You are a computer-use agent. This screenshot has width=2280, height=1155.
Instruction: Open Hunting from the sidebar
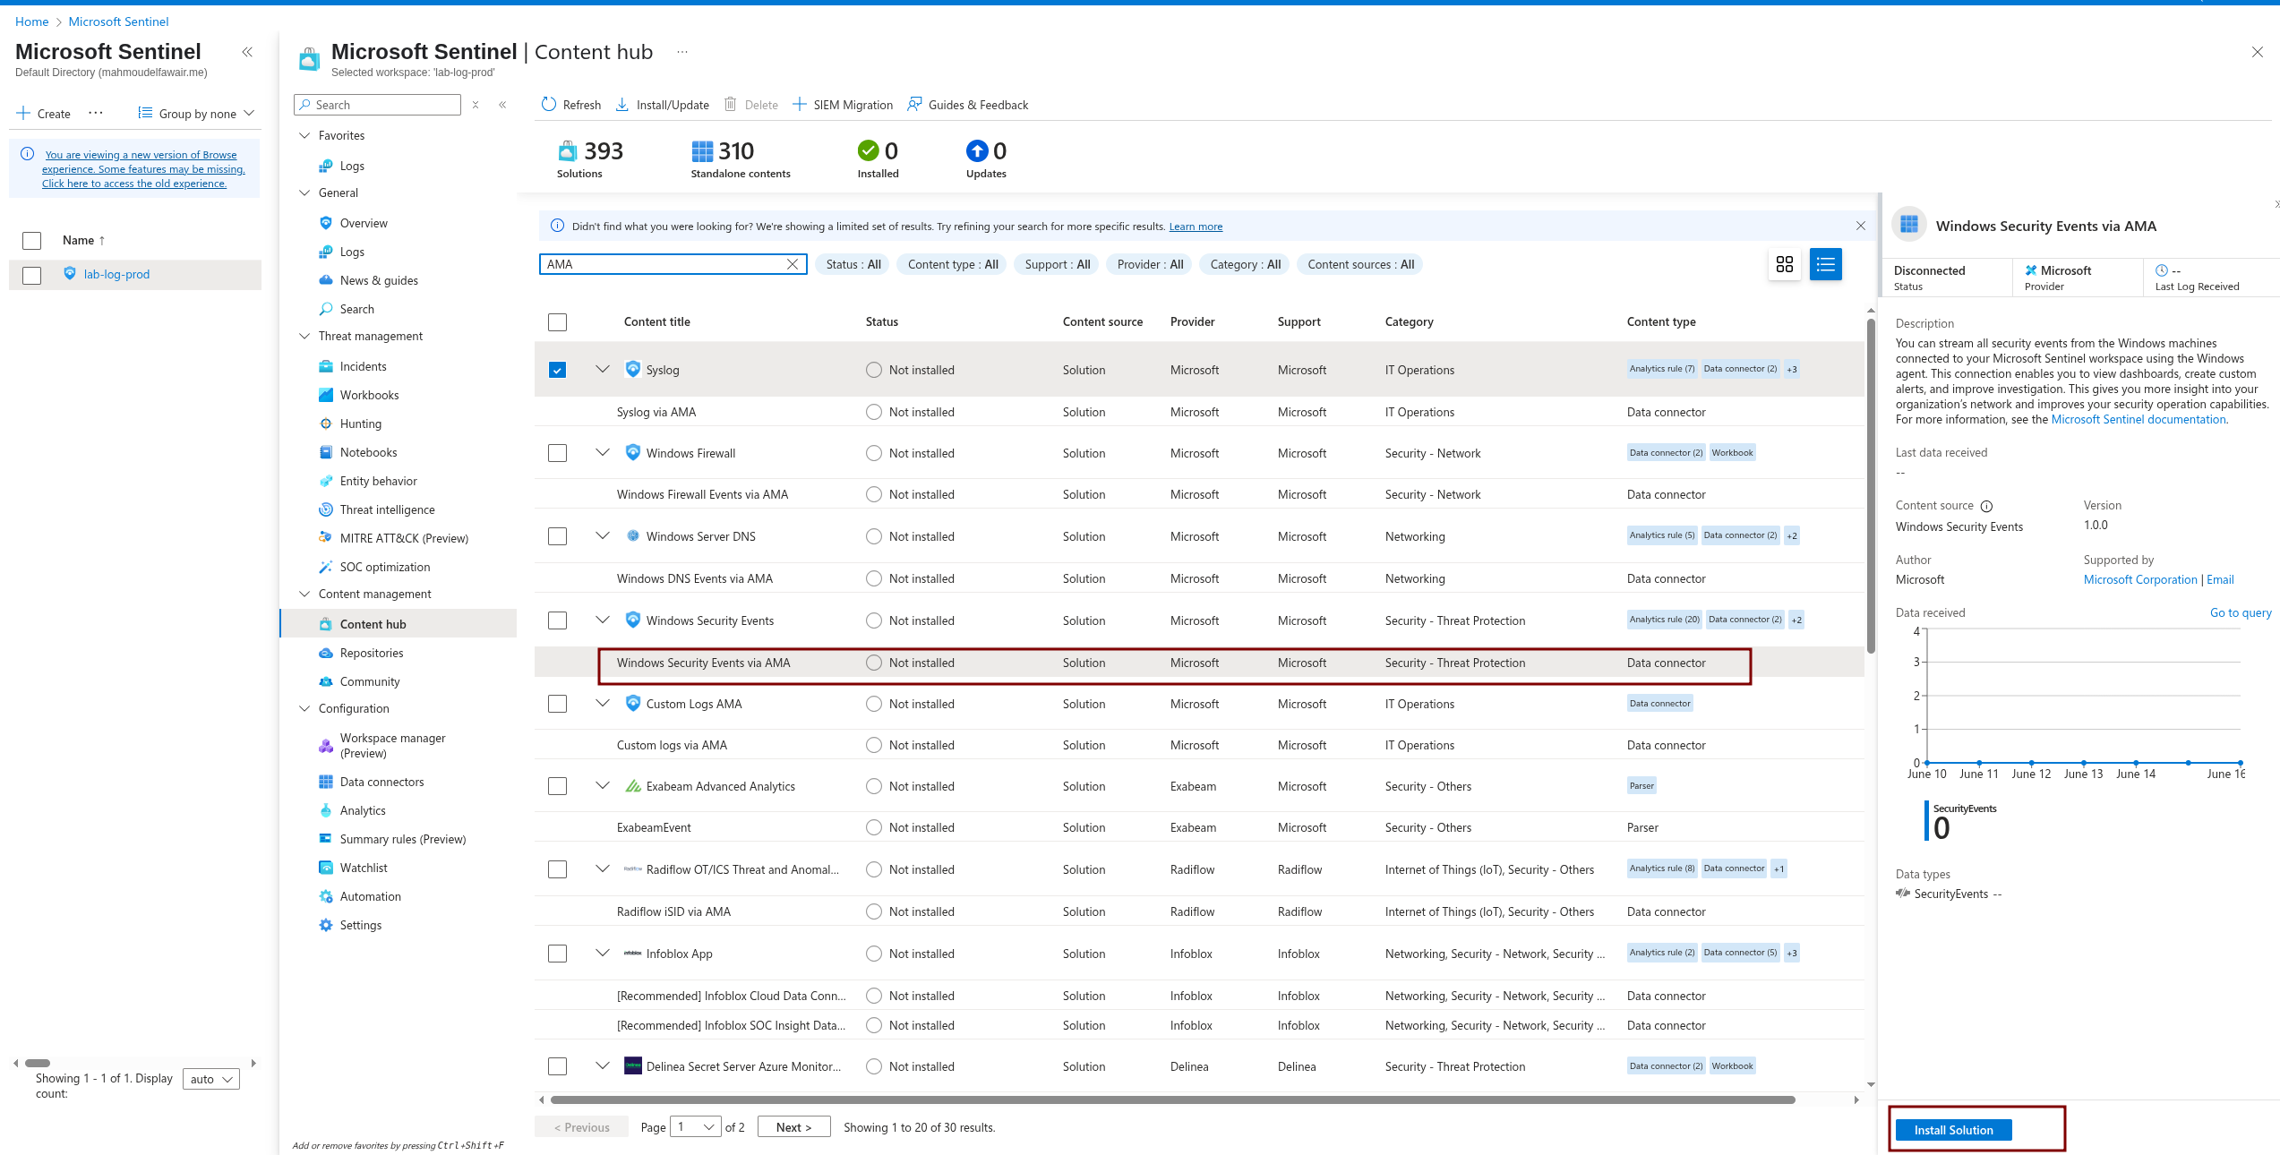[x=360, y=423]
